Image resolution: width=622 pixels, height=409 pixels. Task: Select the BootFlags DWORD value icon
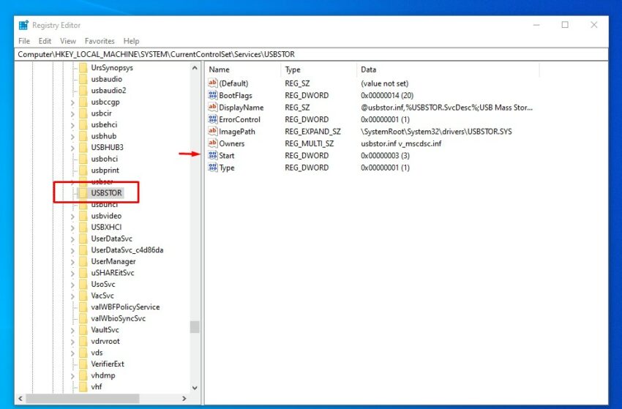click(213, 95)
